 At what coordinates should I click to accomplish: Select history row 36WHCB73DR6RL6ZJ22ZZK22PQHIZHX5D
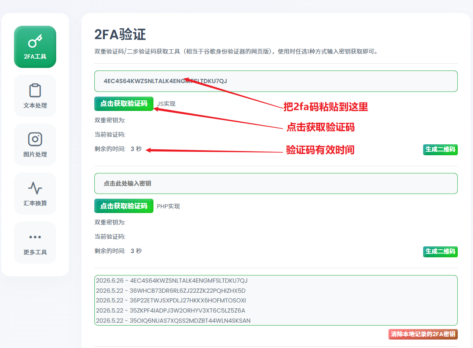(x=171, y=291)
